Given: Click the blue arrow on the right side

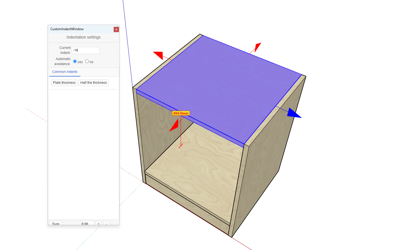Looking at the screenshot, I should (293, 113).
